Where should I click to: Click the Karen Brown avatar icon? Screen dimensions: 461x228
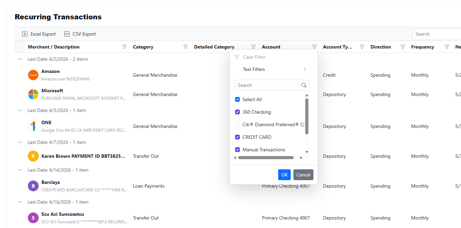(x=33, y=156)
